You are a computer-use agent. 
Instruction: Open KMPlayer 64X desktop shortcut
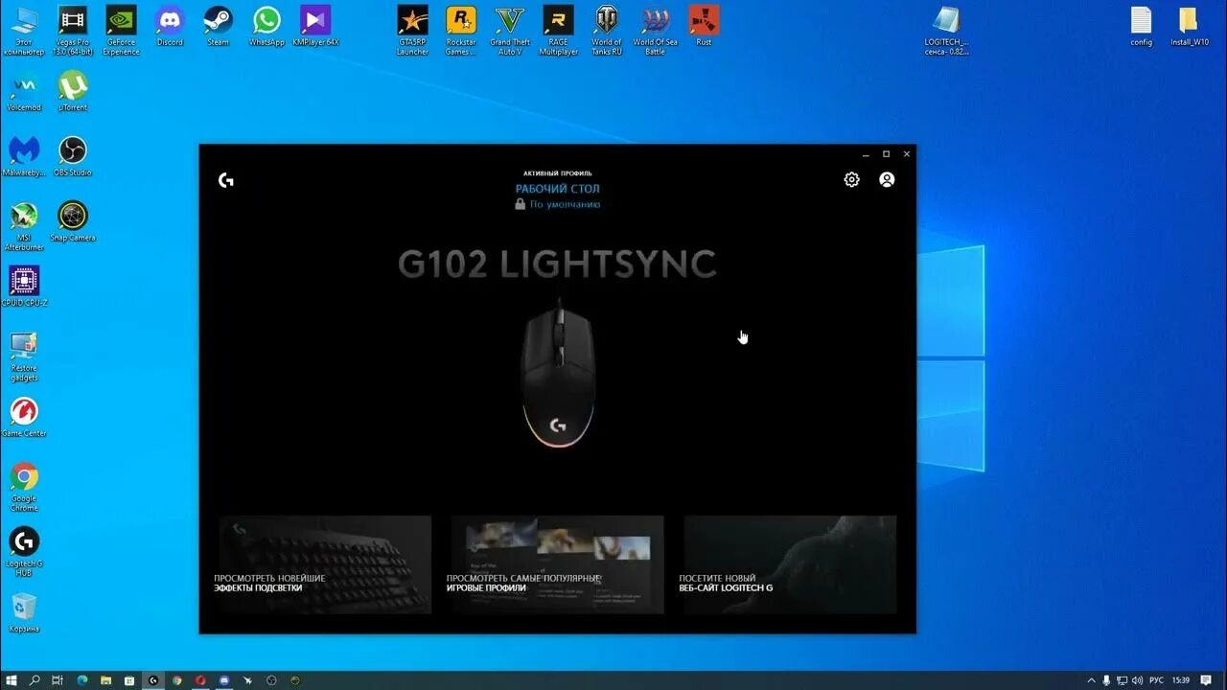315,26
